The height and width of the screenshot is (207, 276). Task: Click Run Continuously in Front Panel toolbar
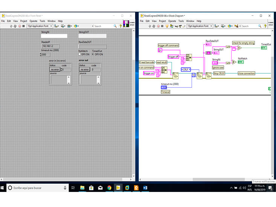point(15,26)
